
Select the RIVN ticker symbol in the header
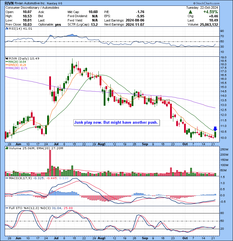click(x=9, y=3)
